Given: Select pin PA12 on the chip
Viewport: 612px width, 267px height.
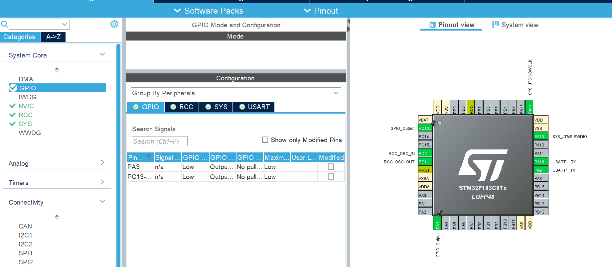Looking at the screenshot, I should (541, 145).
